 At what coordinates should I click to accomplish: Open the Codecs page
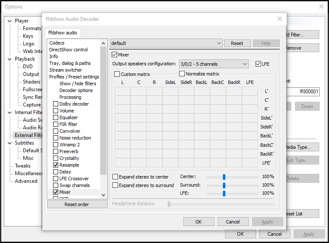(57, 43)
